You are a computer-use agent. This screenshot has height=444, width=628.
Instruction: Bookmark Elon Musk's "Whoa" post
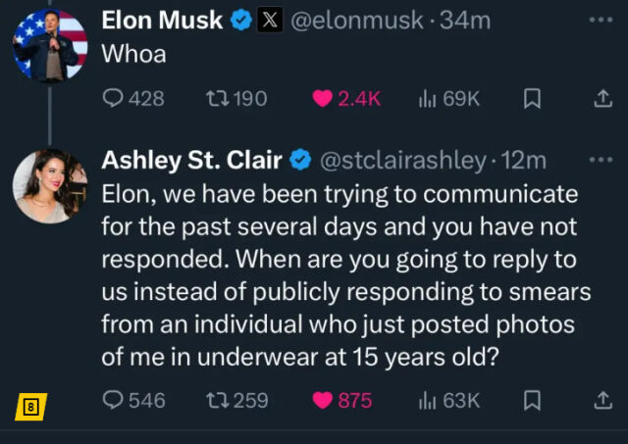(x=531, y=98)
